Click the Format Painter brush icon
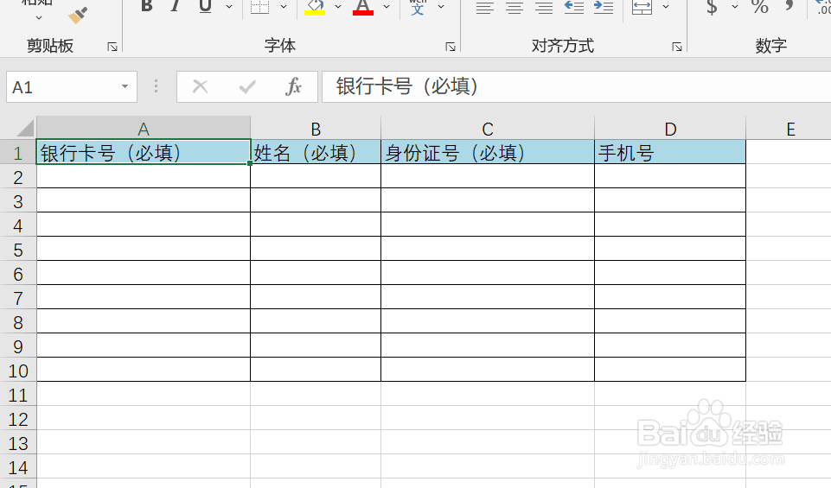The image size is (831, 488). click(78, 15)
